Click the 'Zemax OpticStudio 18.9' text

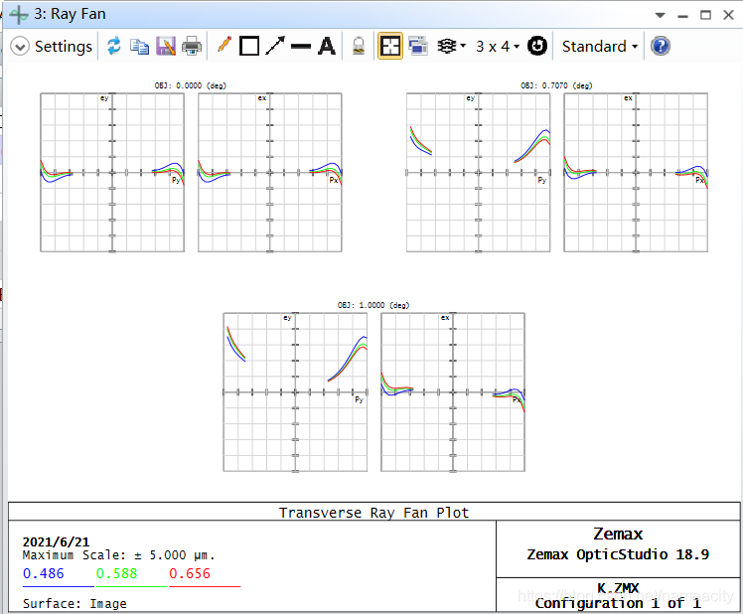(618, 554)
